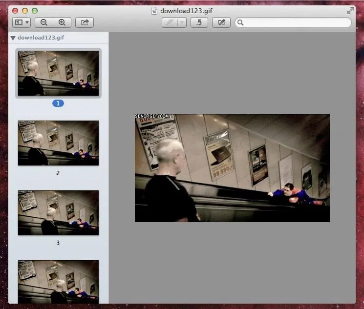The width and height of the screenshot is (364, 309).
Task: Click into the search field
Action: (x=293, y=22)
